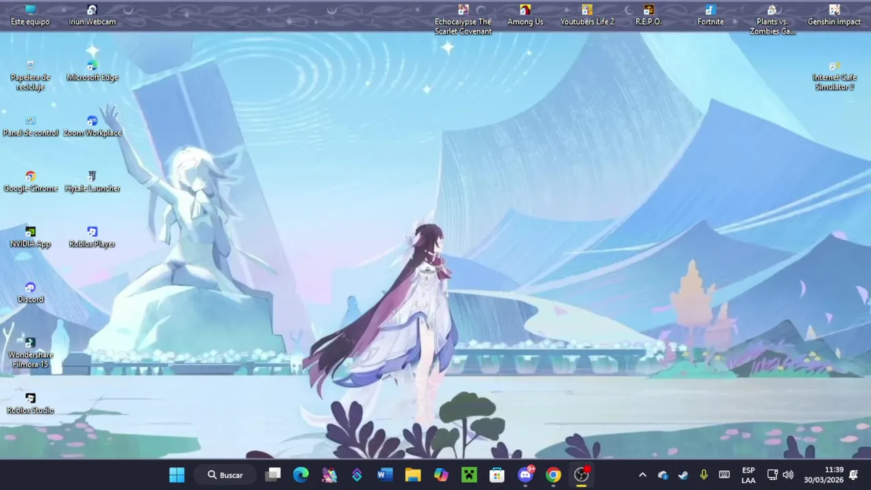
Task: Open the clock showing 11:39 30/03/2026
Action: click(823, 475)
